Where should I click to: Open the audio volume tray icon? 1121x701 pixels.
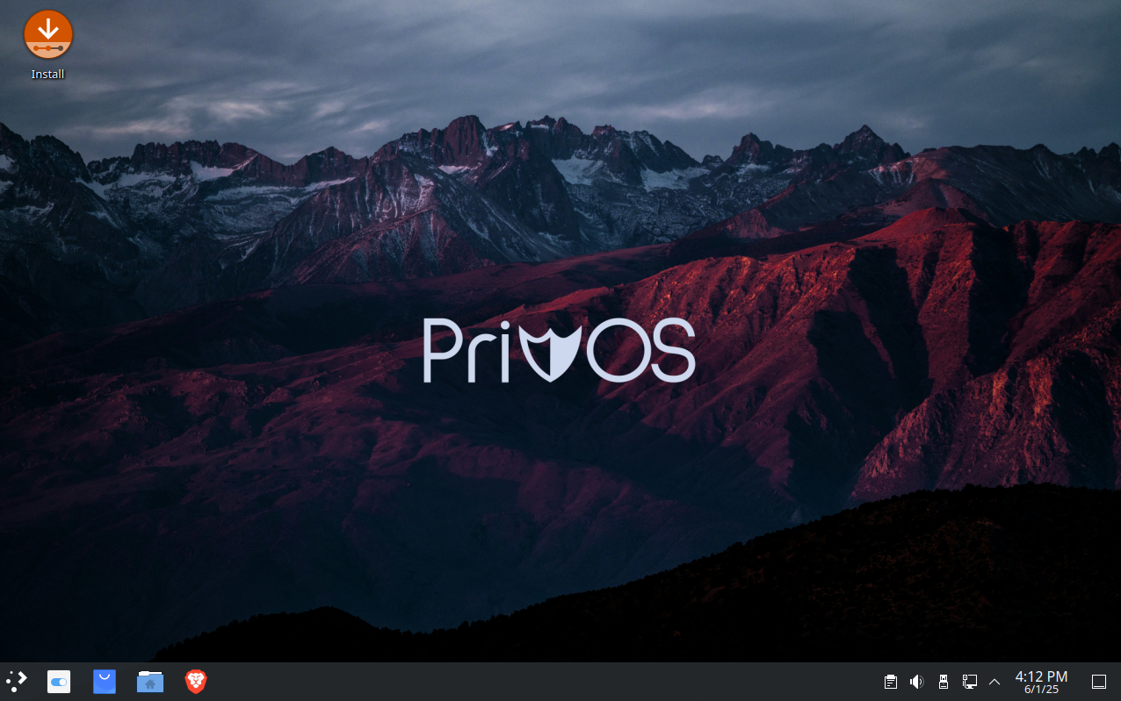coord(916,682)
